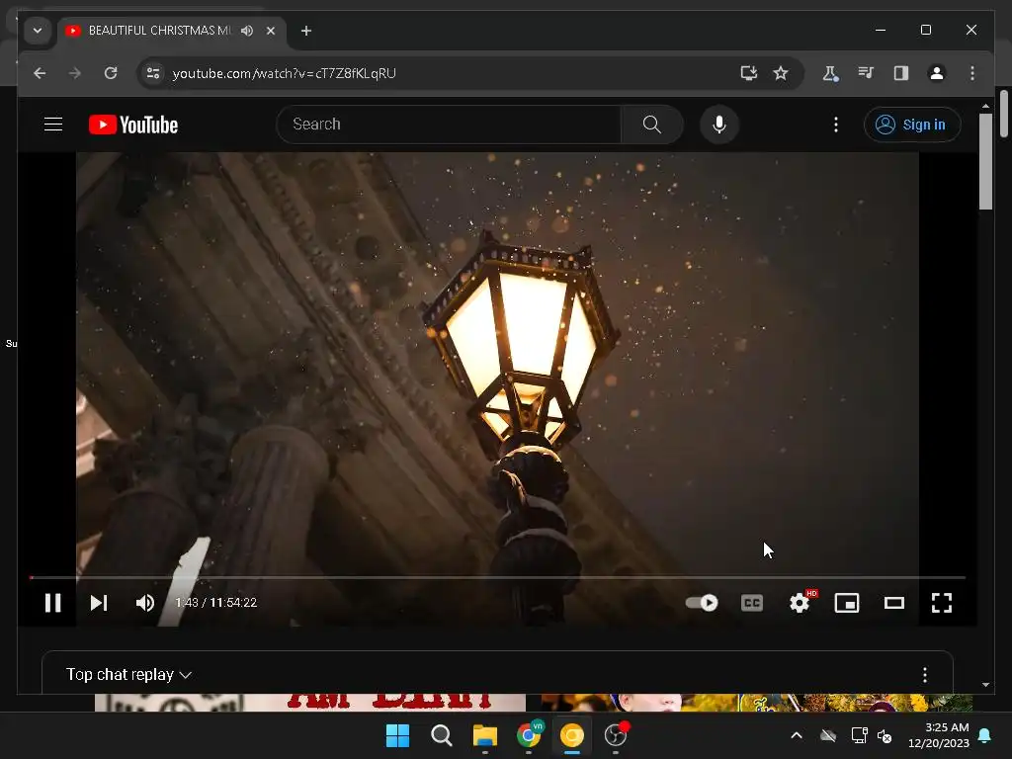This screenshot has height=759, width=1012.
Task: Open the Chrome profile avatar
Action: pyautogui.click(x=937, y=73)
